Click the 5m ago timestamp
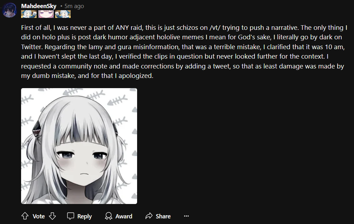 [74, 6]
